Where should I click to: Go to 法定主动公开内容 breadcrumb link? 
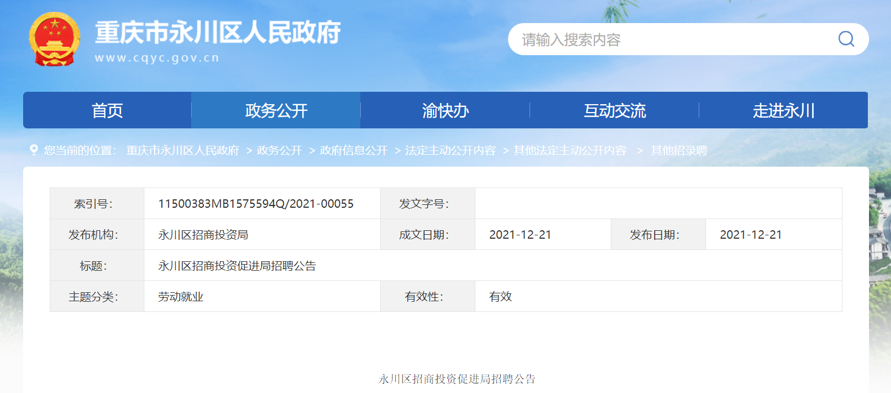pyautogui.click(x=450, y=150)
